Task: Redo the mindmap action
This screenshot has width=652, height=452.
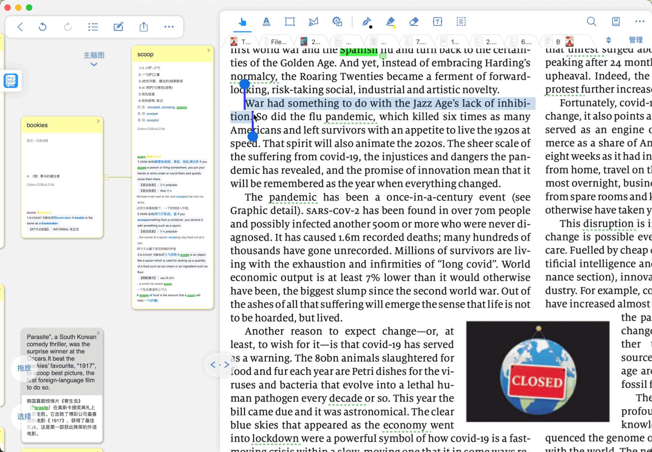Action: [x=67, y=27]
